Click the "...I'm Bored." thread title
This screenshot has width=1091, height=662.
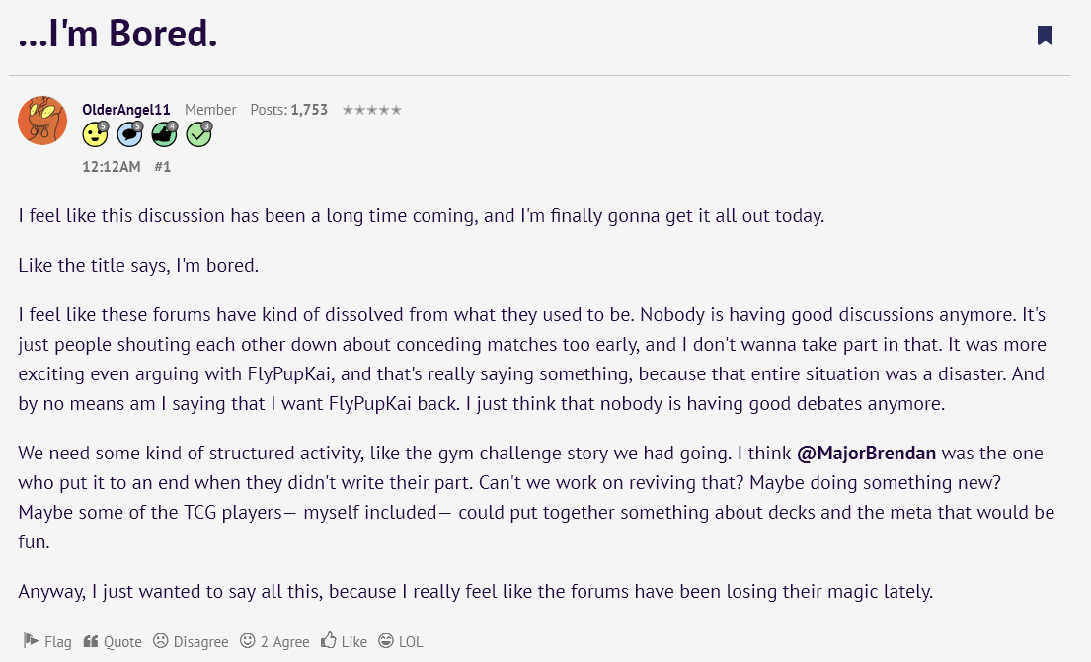[x=117, y=33]
